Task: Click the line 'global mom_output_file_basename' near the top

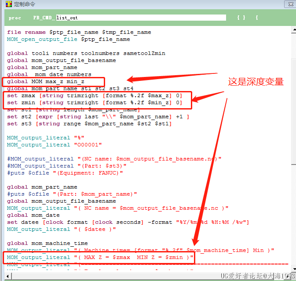Action: 61,60
